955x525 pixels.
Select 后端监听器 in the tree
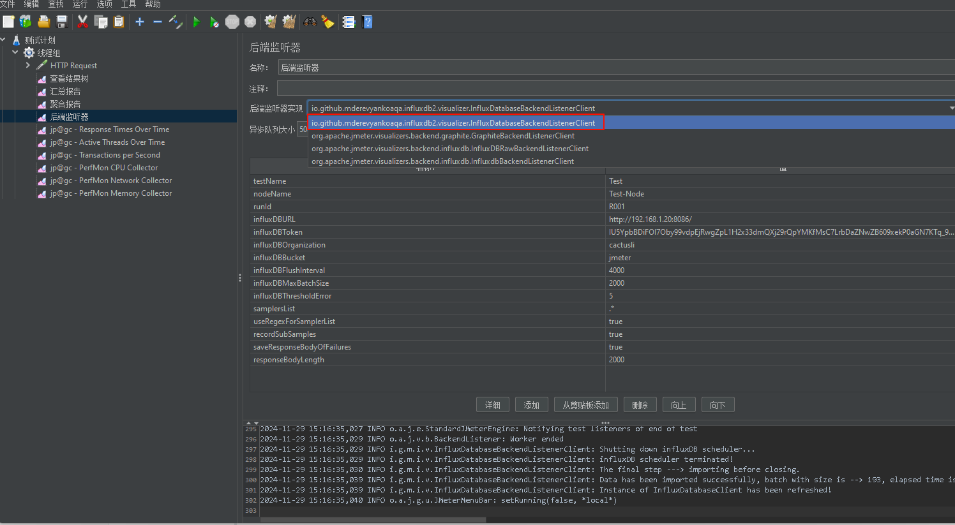coord(69,117)
